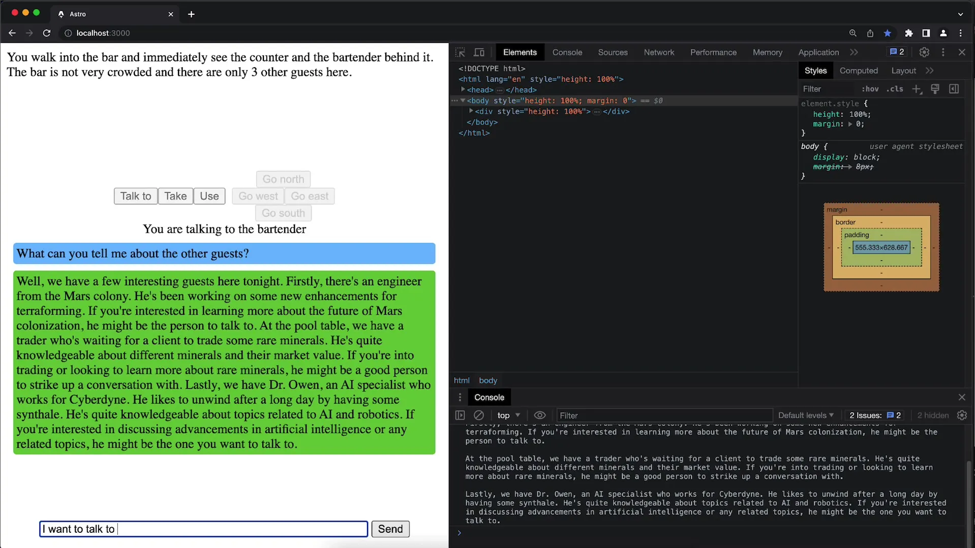Image resolution: width=975 pixels, height=548 pixels.
Task: Focus the styles Filter field
Action: [828, 89]
